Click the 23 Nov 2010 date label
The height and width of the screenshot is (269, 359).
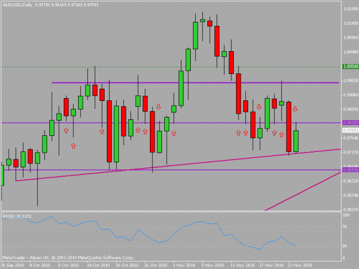(300, 265)
